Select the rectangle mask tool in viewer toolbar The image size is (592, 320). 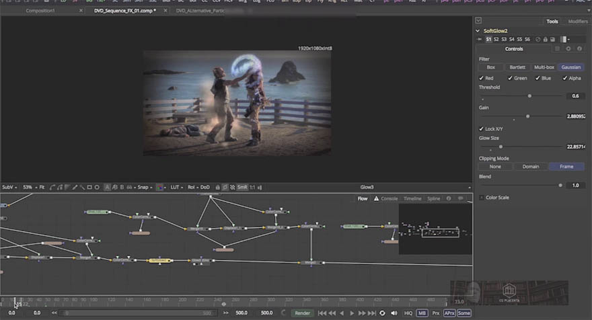coord(89,187)
